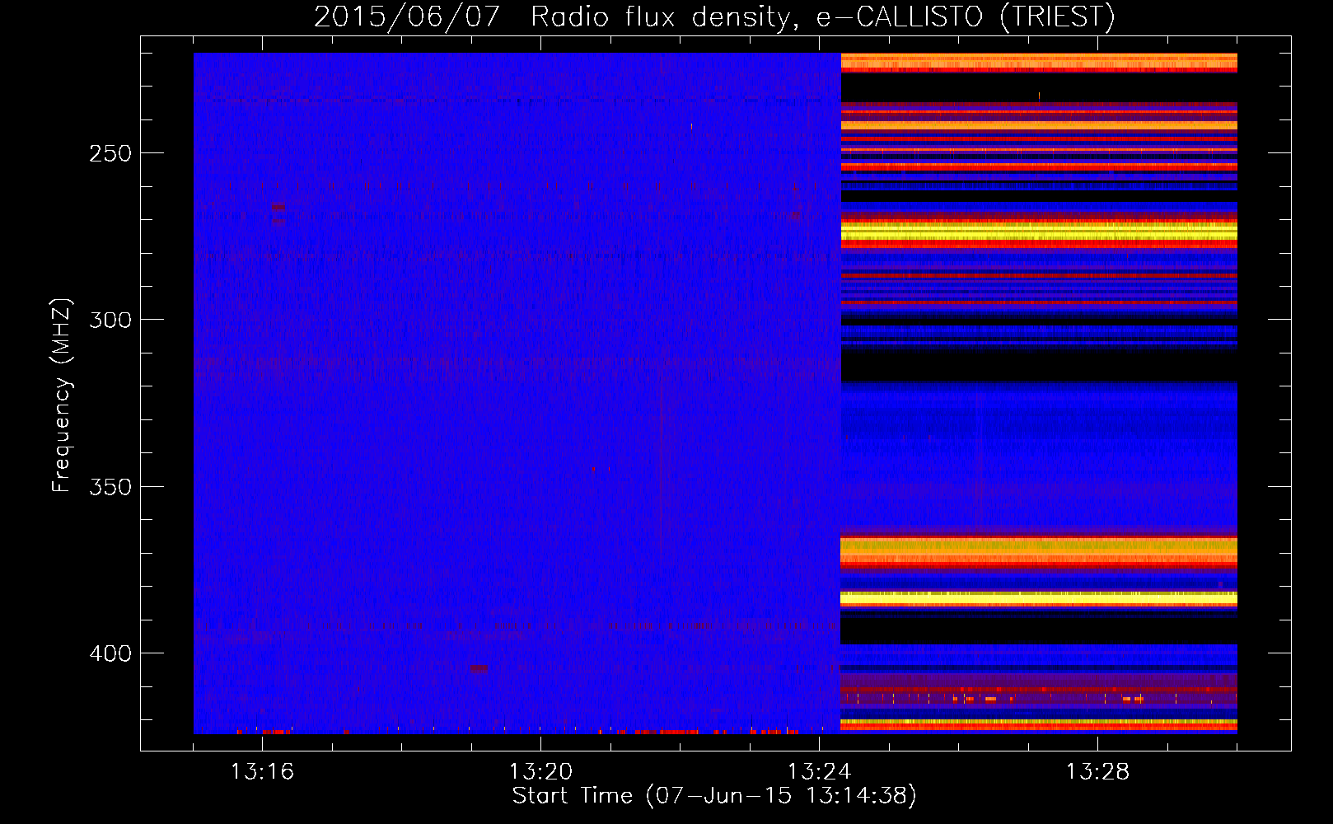Screen dimensions: 1333x824
Task: Select the "Frequency (MHZ)" y-axis label
Action: click(x=62, y=395)
